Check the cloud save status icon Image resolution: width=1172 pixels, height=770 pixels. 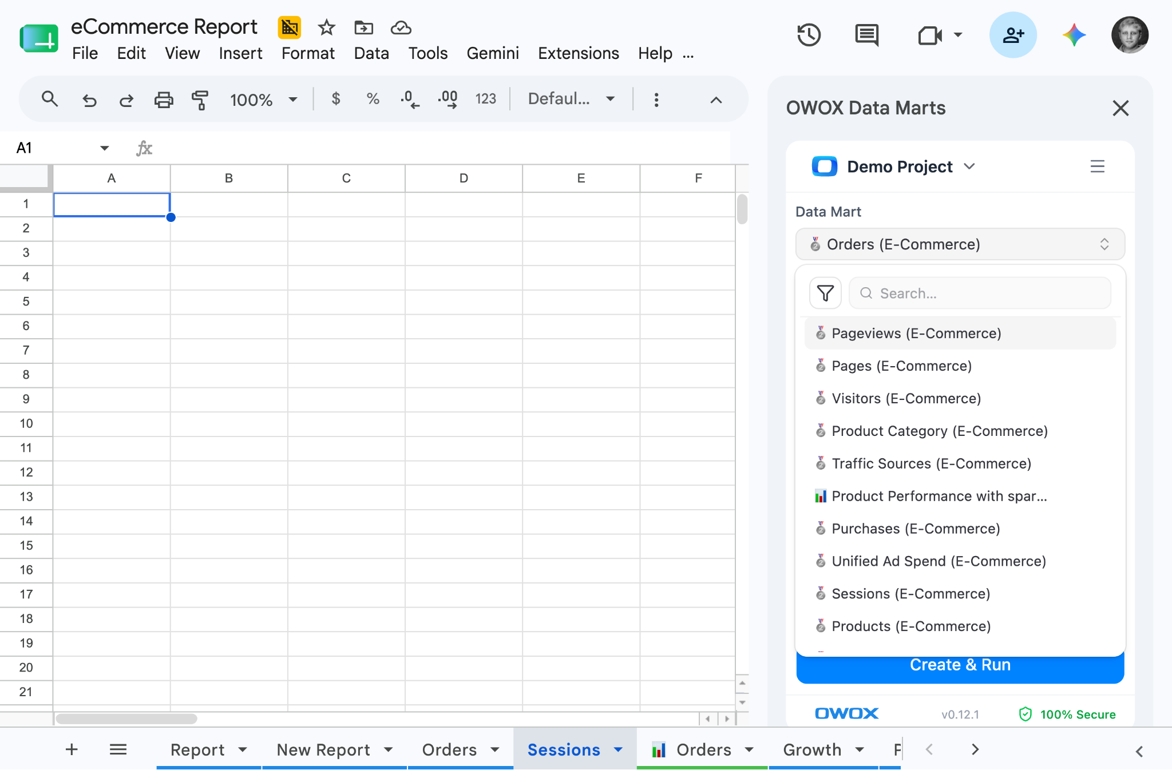(401, 27)
